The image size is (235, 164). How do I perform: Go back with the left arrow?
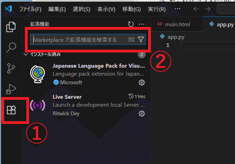[x=196, y=9]
